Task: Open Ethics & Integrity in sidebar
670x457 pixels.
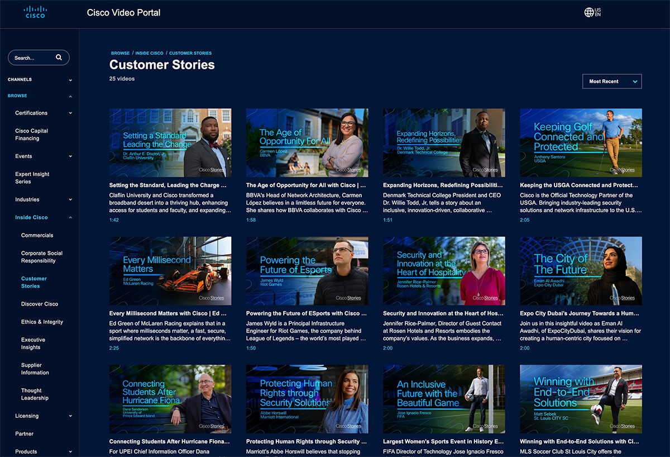Action: [x=42, y=322]
